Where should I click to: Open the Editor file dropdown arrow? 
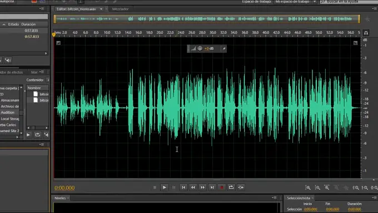(x=101, y=9)
